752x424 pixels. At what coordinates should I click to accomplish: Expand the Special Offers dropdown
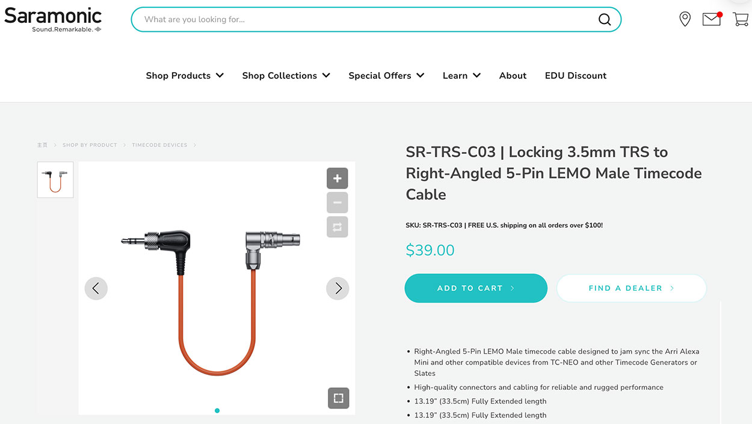click(x=387, y=76)
